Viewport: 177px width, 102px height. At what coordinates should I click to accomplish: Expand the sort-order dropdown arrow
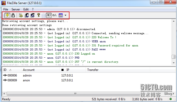coord(65,15)
